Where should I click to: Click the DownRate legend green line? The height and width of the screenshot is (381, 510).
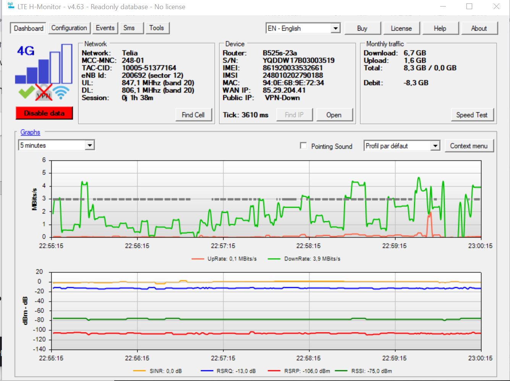tap(274, 259)
